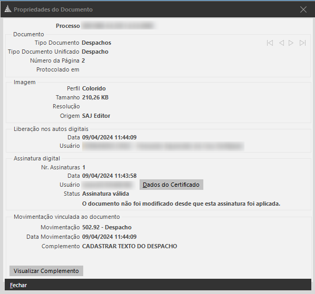The width and height of the screenshot is (315, 294).
Task: Click Fechar in the bottom bar
Action: (18, 285)
